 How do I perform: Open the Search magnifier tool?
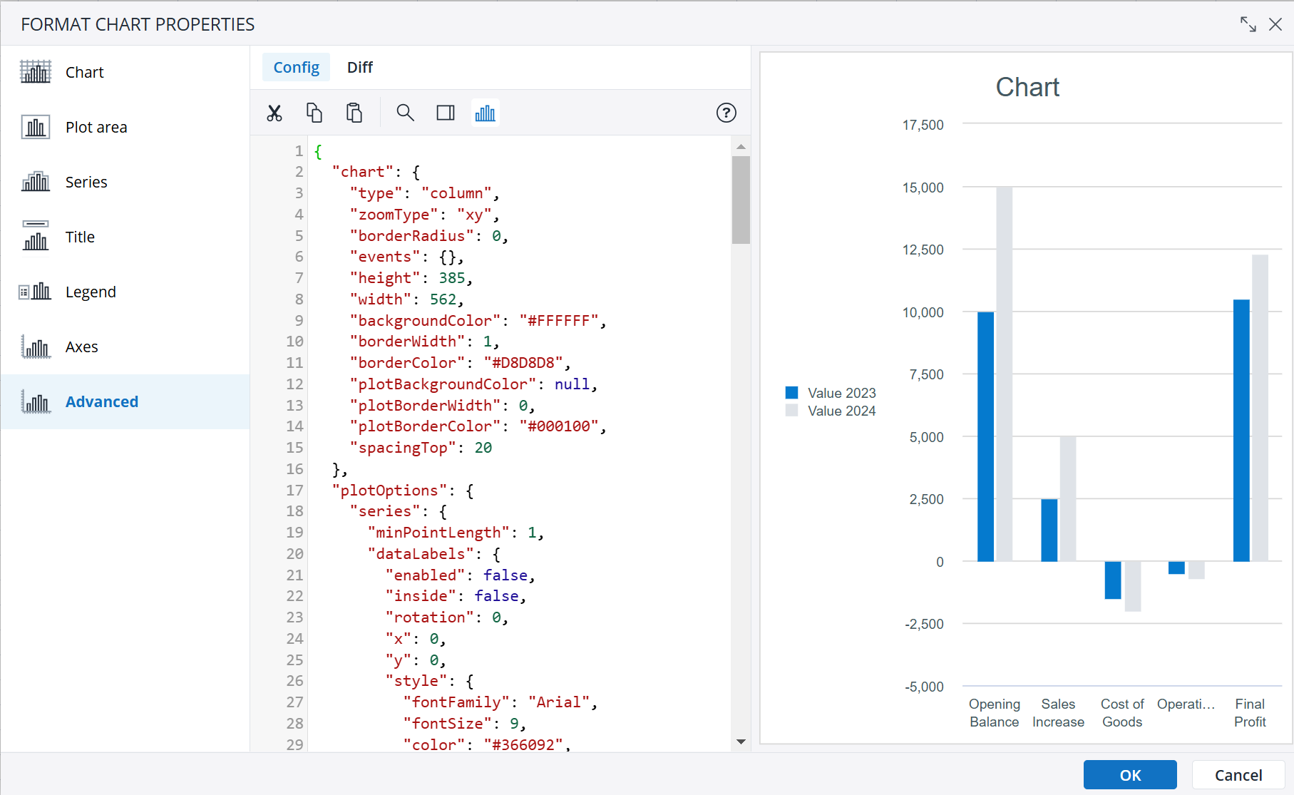[406, 113]
